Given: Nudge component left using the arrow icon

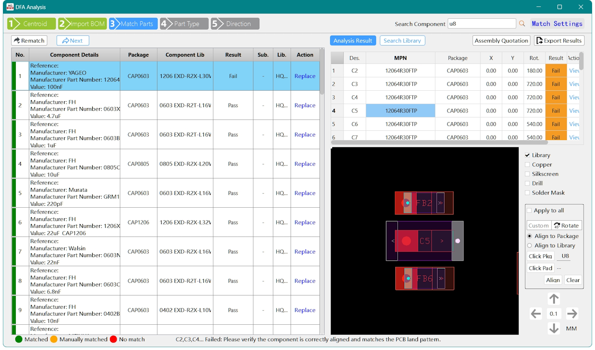Looking at the screenshot, I should (x=535, y=313).
